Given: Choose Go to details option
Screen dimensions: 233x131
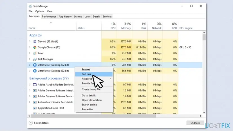Looking at the screenshot, I should [94, 95].
